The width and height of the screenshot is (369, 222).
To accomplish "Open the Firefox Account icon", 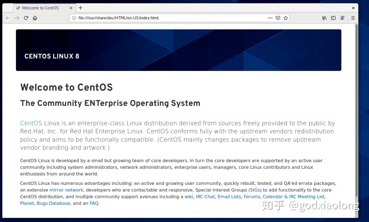I will 342,18.
